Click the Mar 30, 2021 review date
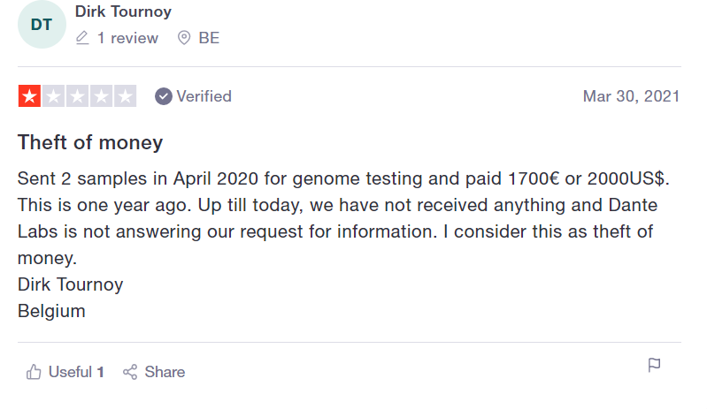The image size is (707, 409). 631,96
